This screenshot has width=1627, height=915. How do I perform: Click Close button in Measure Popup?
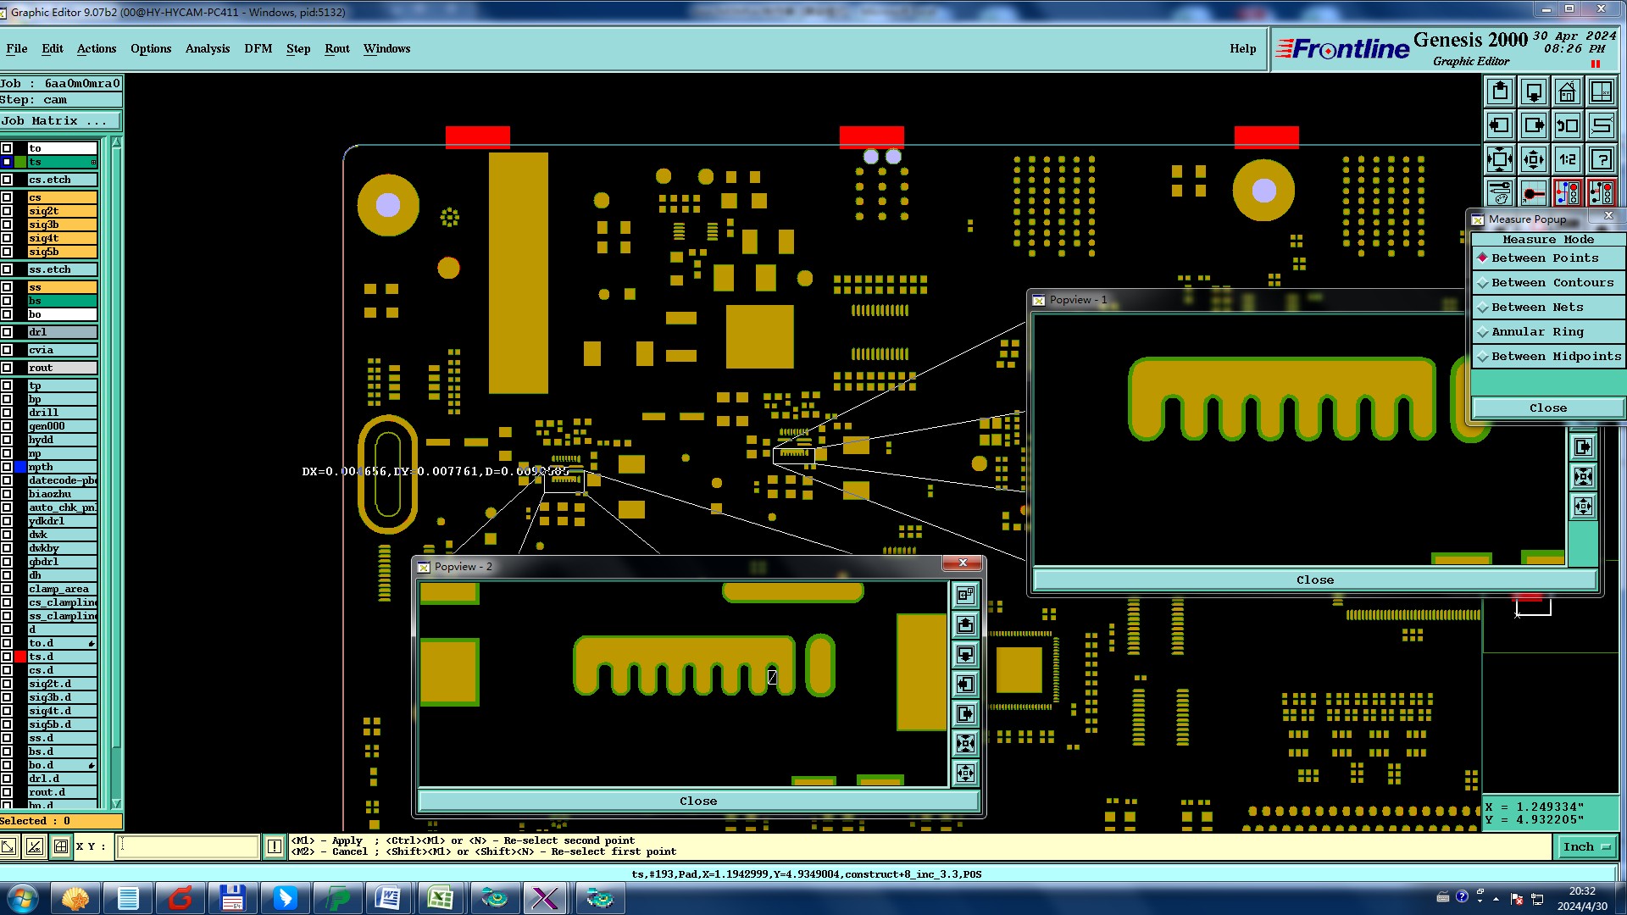coord(1547,408)
